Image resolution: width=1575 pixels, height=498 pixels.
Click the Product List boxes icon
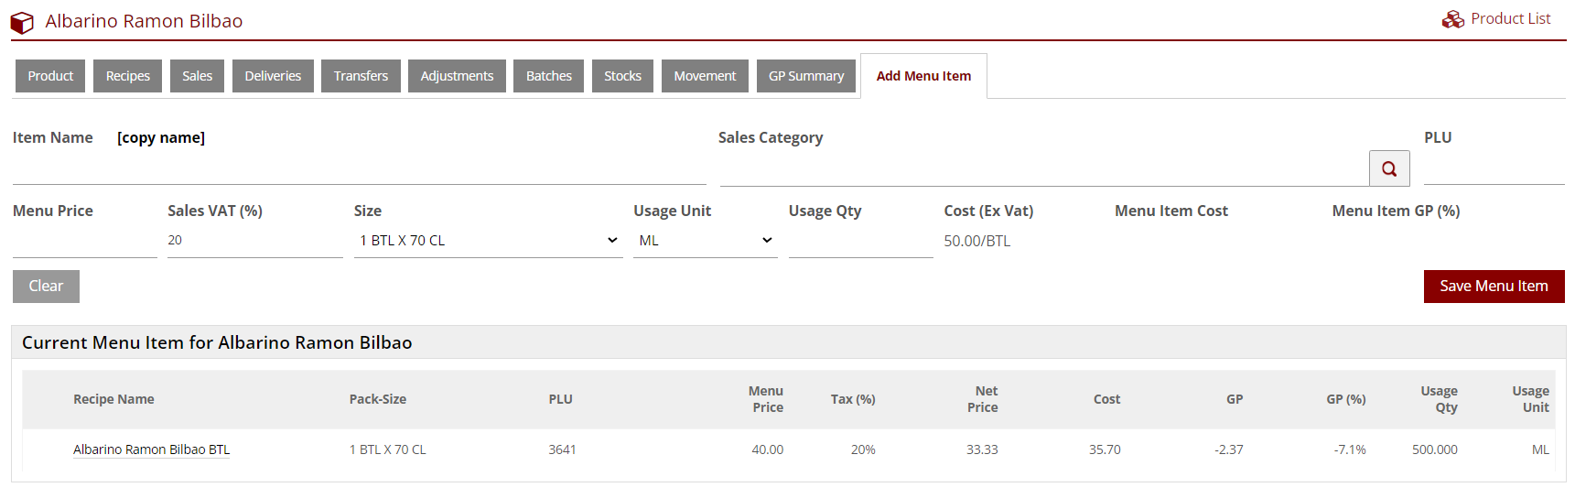tap(1452, 19)
